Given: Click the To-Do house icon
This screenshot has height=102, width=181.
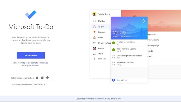Looking at the screenshot, I should (95, 27).
